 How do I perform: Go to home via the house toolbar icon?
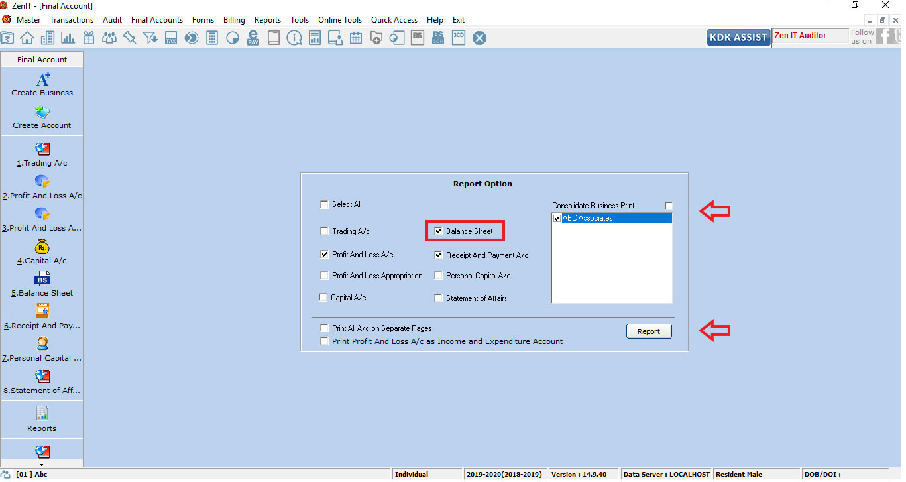(x=27, y=38)
